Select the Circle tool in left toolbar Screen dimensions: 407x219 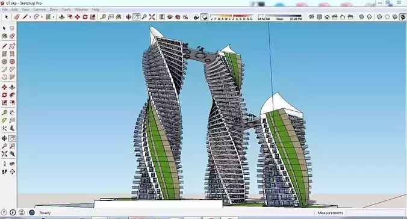(4, 62)
